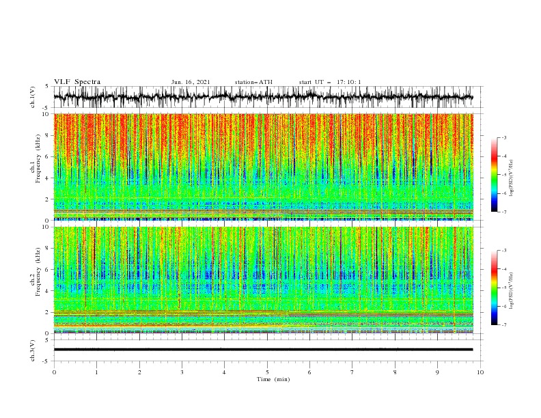Click the "ch.1(V)" waveform axis label
This screenshot has height=418, width=541.
click(x=33, y=97)
